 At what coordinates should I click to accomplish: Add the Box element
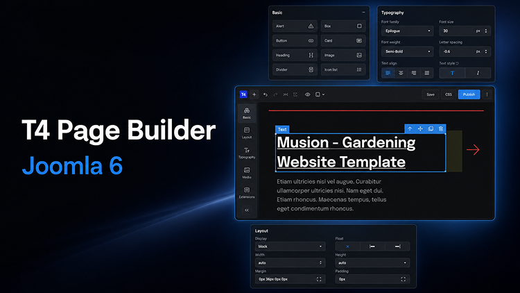click(x=343, y=26)
